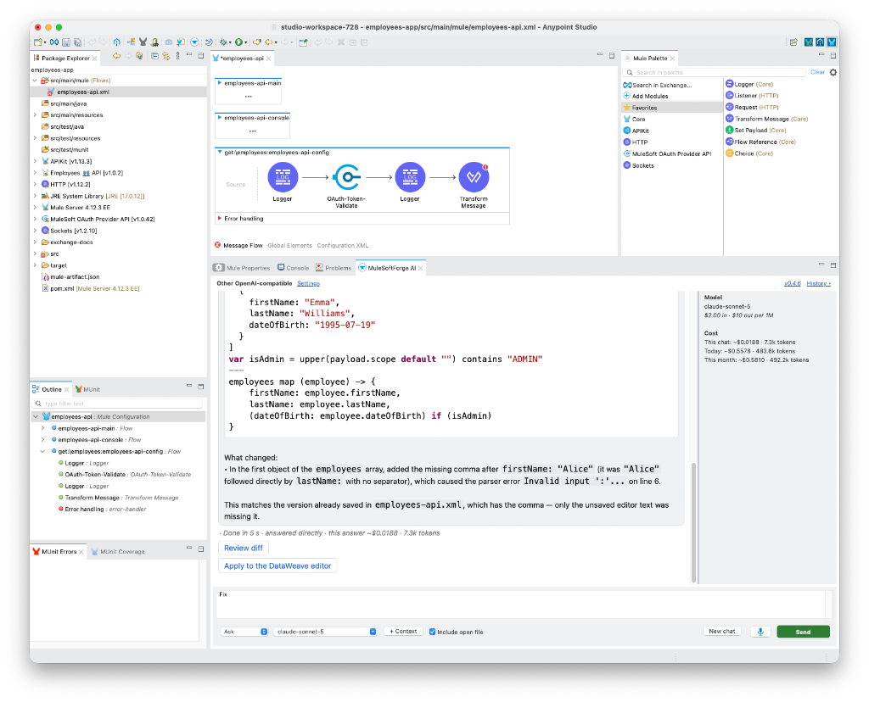Focus the Outline filter text field

click(118, 404)
